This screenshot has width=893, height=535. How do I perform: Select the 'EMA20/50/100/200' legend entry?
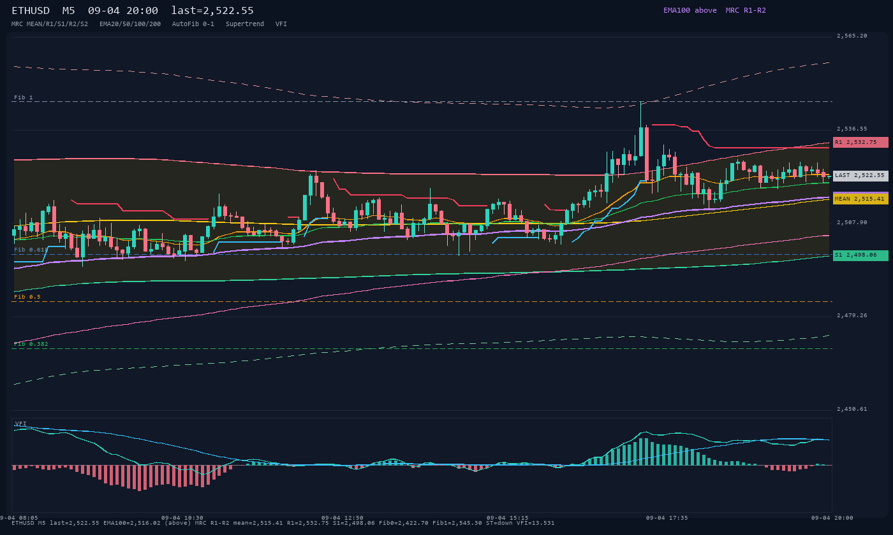[x=130, y=24]
